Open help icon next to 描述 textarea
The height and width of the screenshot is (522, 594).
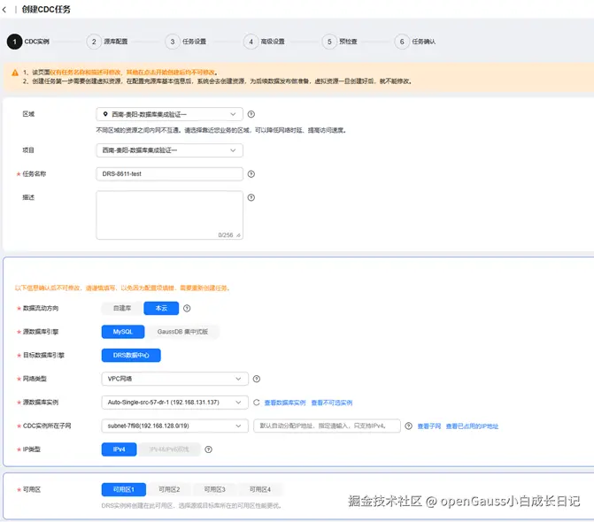pyautogui.click(x=251, y=197)
